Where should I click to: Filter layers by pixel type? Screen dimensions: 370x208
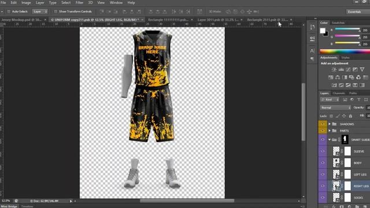[x=345, y=99]
